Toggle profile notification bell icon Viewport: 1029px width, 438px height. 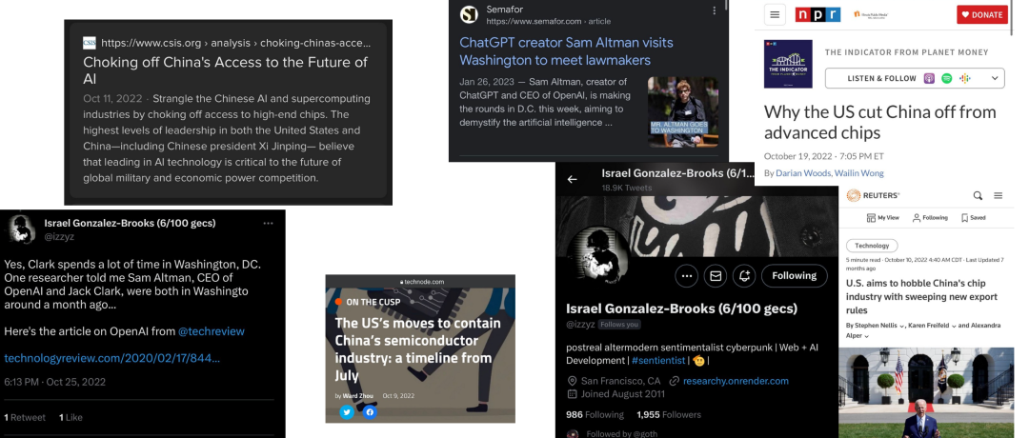coord(744,276)
